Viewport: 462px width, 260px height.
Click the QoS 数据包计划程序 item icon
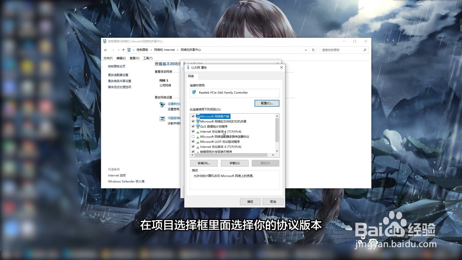pyautogui.click(x=198, y=126)
